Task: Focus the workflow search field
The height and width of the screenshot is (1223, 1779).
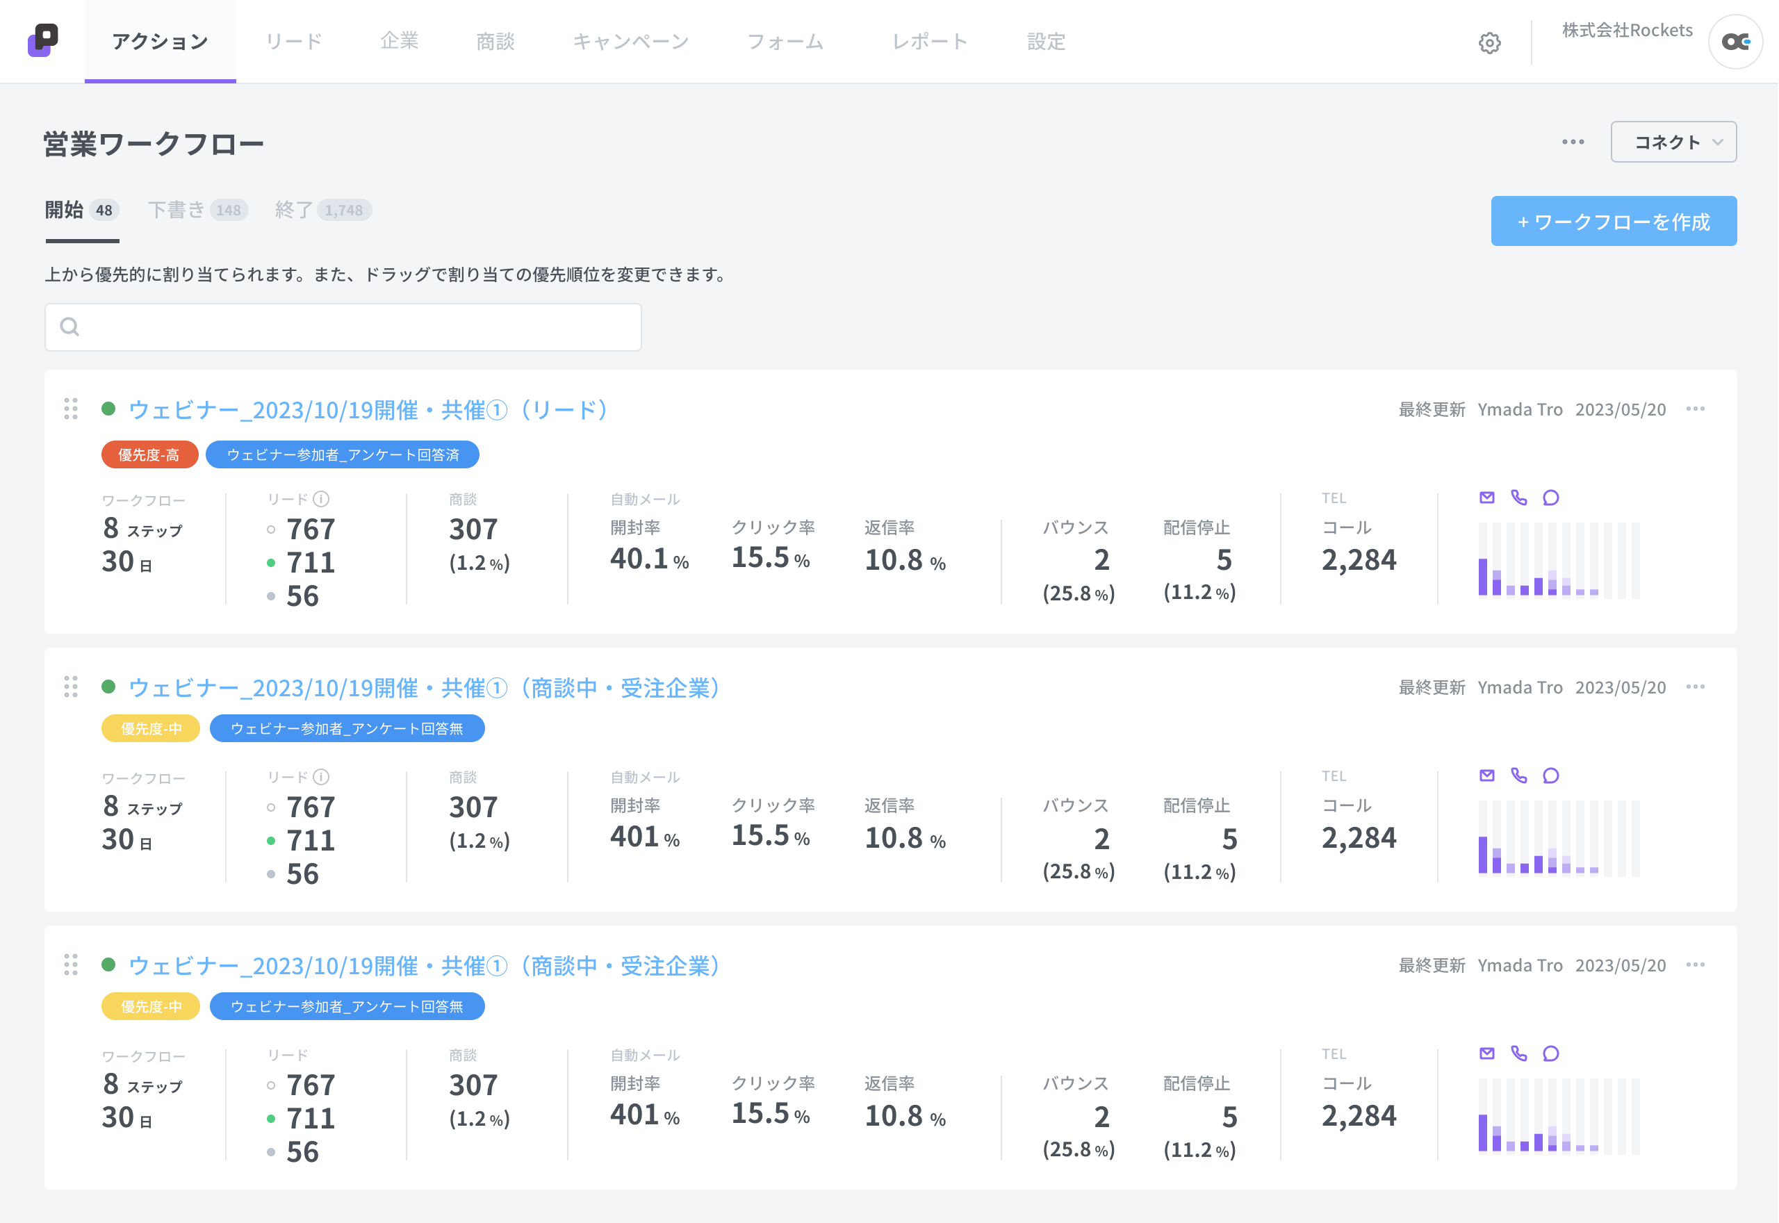Action: 343,327
